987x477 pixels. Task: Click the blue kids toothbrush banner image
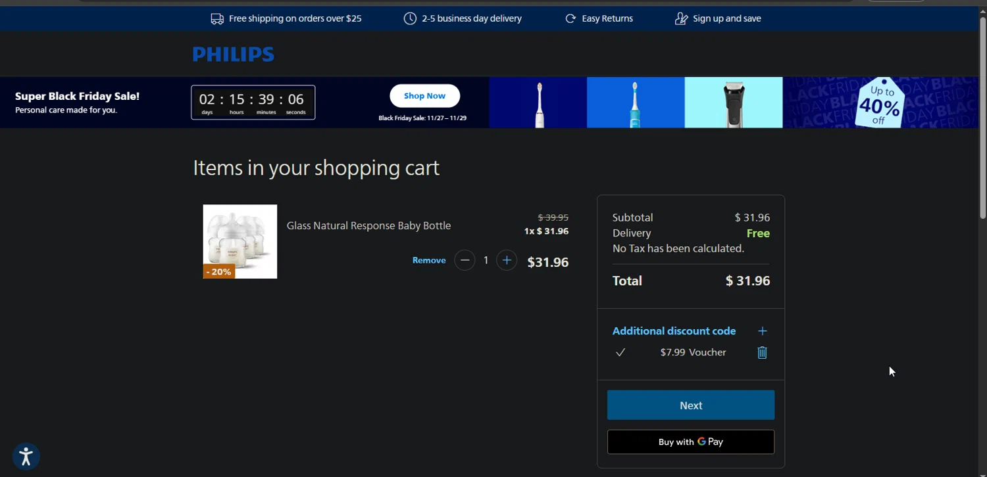coord(636,102)
